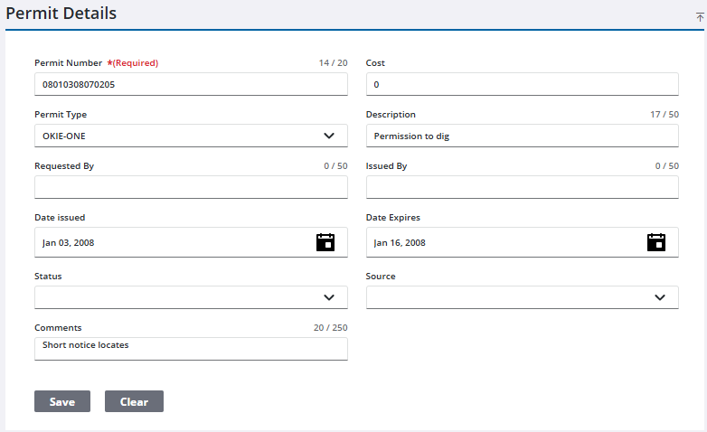Select the Description text field
This screenshot has height=432, width=707.
coord(522,136)
